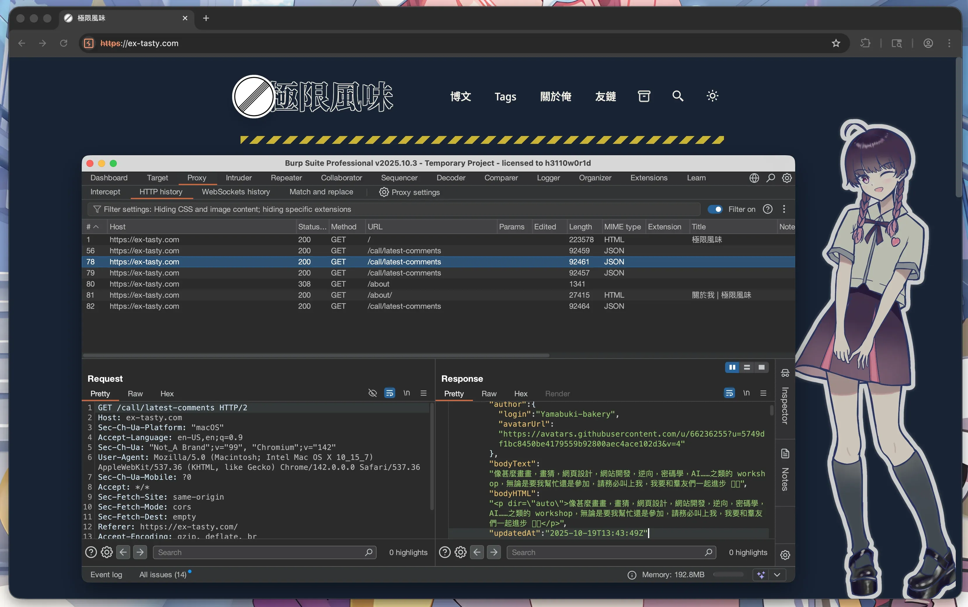Open the WebSockets history tab
The image size is (968, 607).
(x=236, y=192)
